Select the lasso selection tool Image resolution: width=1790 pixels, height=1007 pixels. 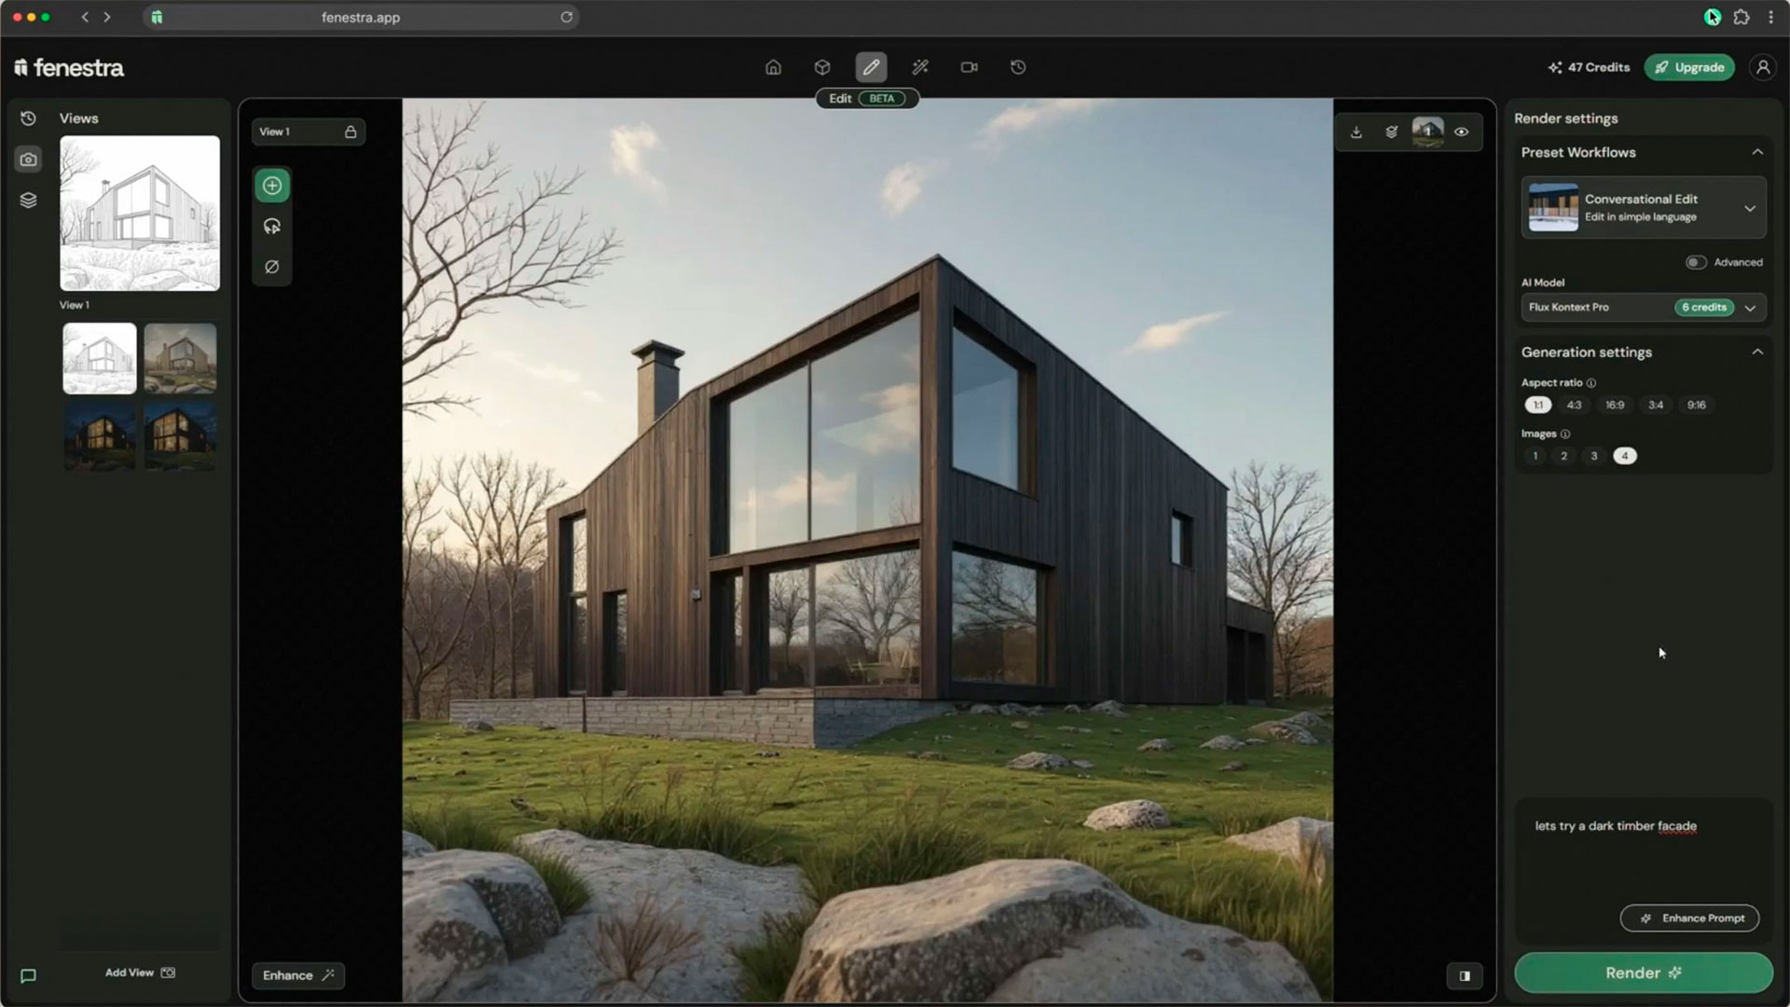click(x=272, y=227)
